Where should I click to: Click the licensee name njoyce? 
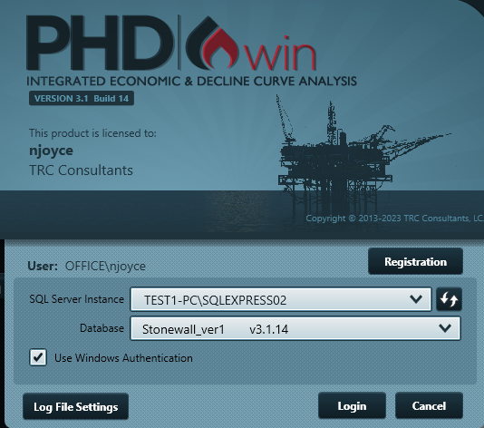52,151
